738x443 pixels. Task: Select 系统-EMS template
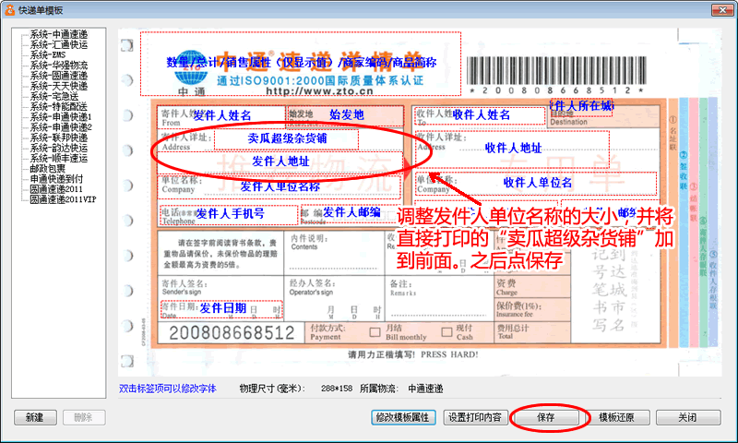pyautogui.click(x=48, y=54)
